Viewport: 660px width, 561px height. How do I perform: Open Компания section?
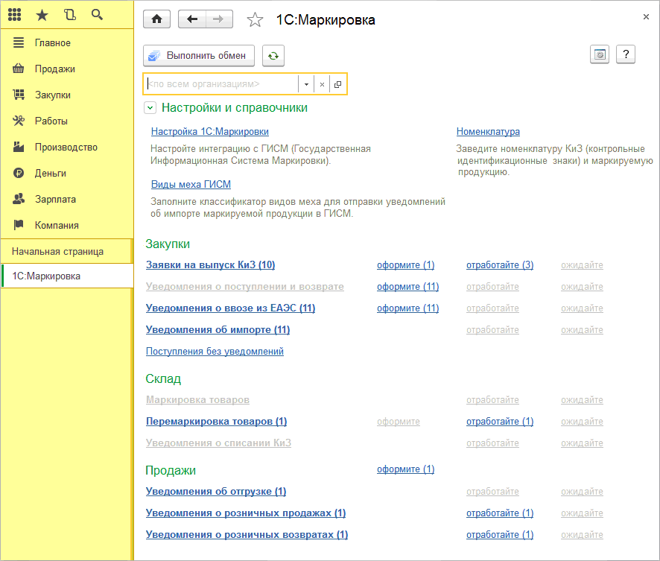(x=67, y=226)
